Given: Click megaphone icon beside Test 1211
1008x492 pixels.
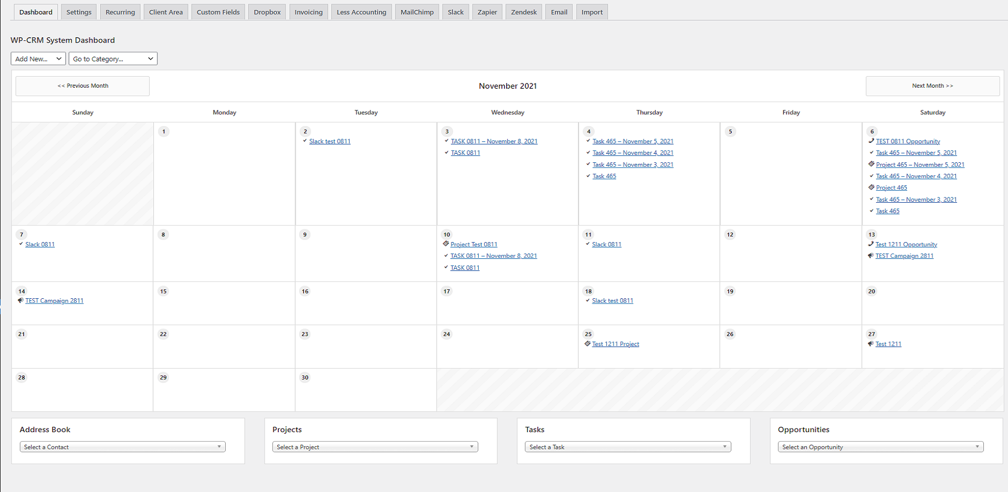Looking at the screenshot, I should click(870, 343).
